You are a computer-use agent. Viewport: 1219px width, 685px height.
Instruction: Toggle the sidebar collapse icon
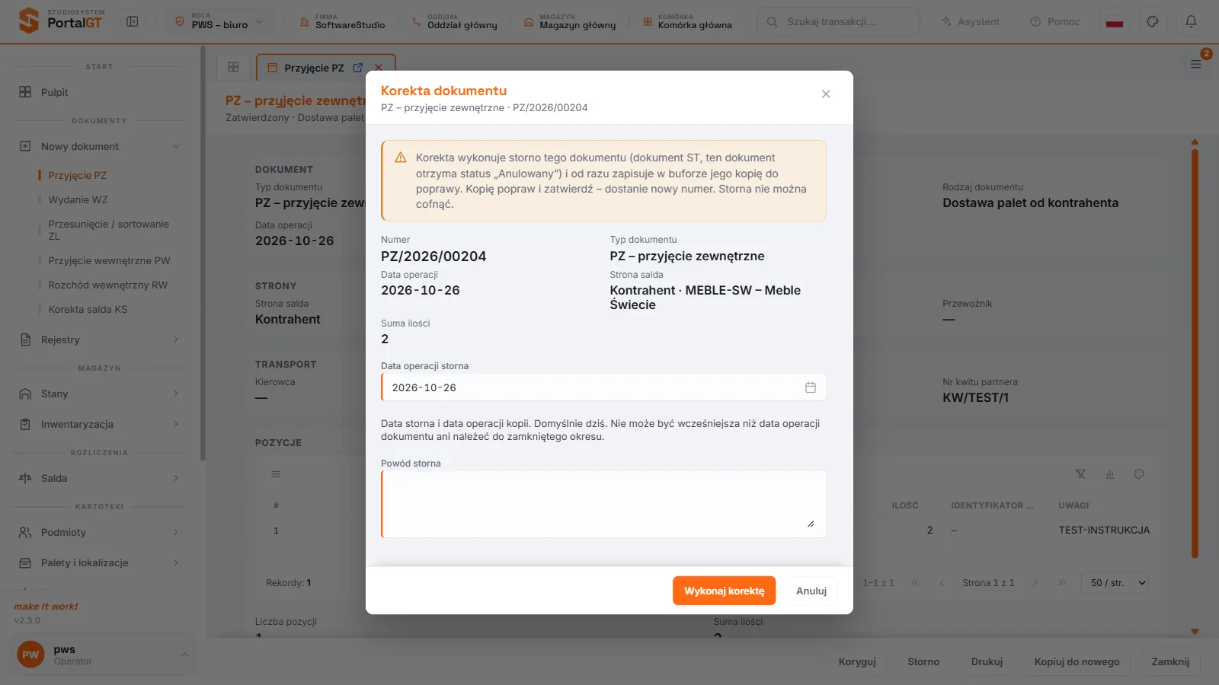(133, 21)
